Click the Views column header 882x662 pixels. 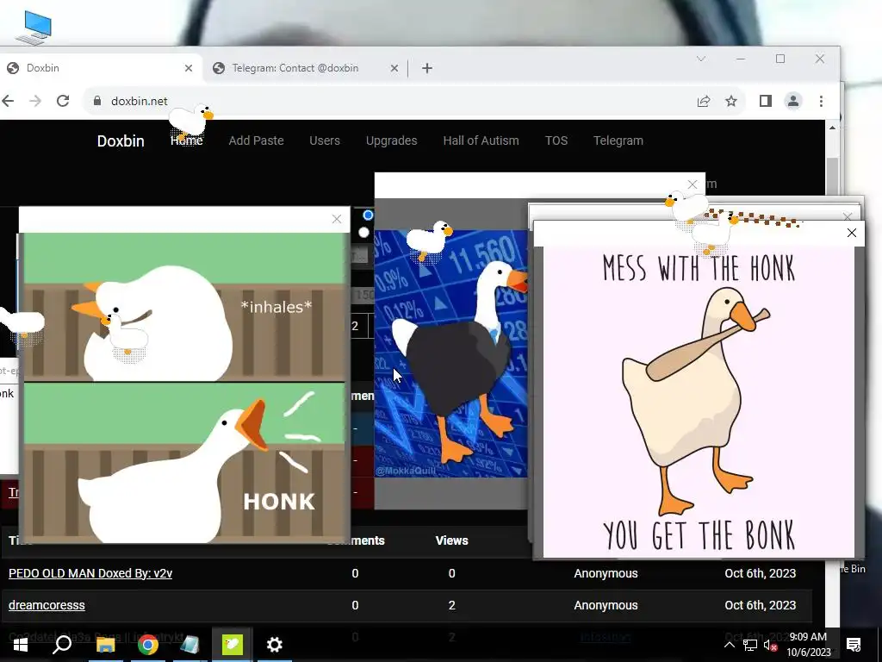(451, 540)
